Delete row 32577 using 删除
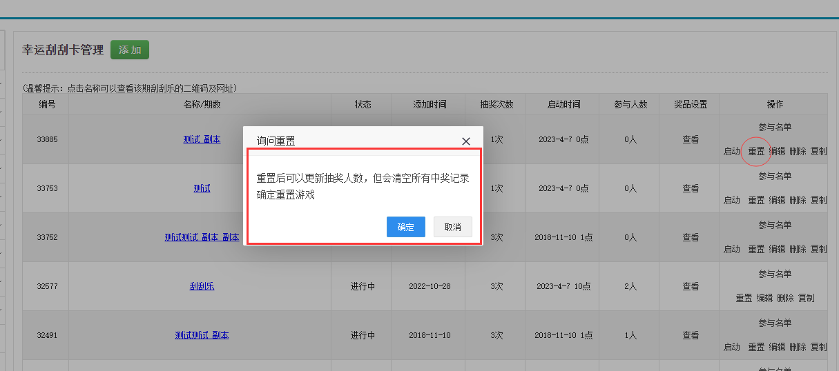This screenshot has height=371, width=839. pos(785,298)
